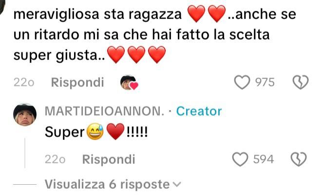Viewport: 324px width, 195px height.
Task: Expand 'Visualizza 6 risposte' thread
Action: pos(113,184)
